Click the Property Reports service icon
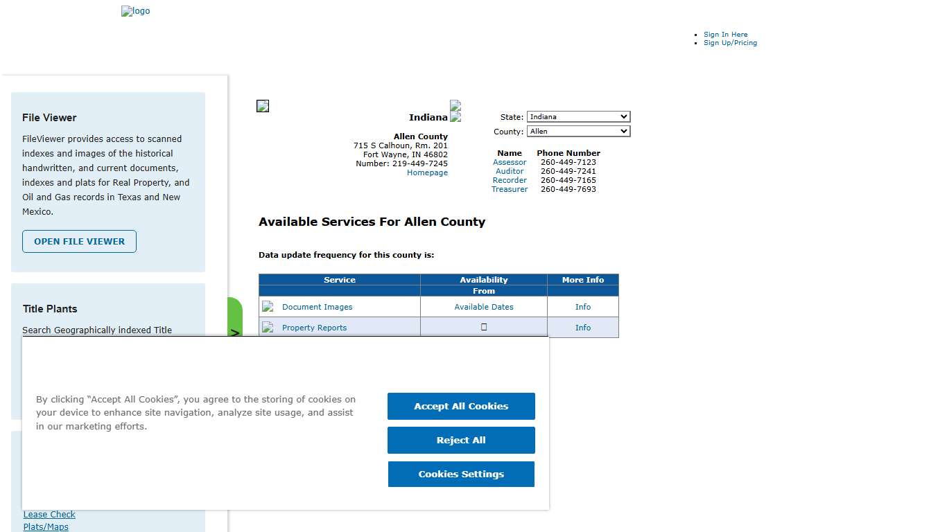This screenshot has width=947, height=532. click(268, 327)
